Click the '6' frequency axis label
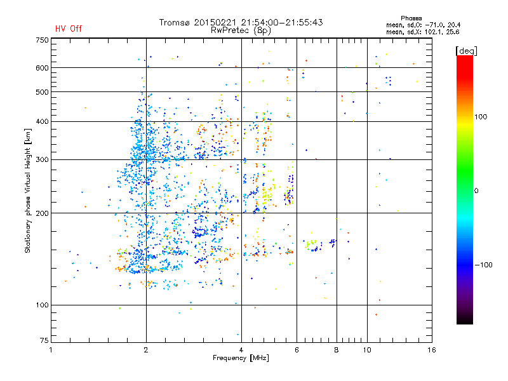The width and height of the screenshot is (508, 381). pyautogui.click(x=297, y=350)
